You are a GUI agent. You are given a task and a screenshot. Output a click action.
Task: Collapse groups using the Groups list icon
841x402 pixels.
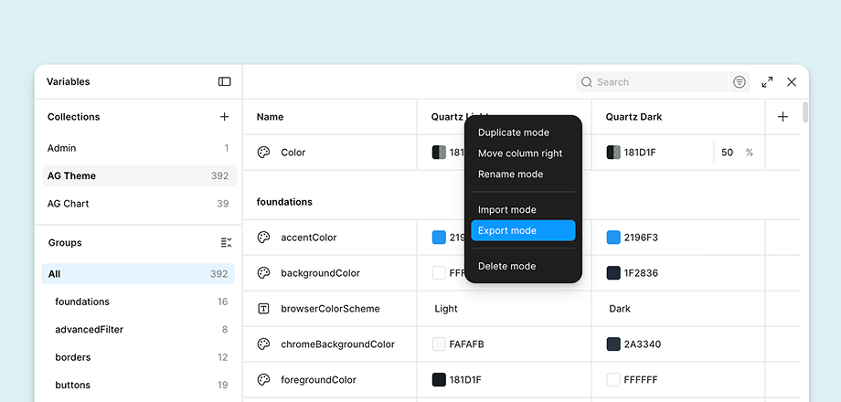click(x=227, y=242)
